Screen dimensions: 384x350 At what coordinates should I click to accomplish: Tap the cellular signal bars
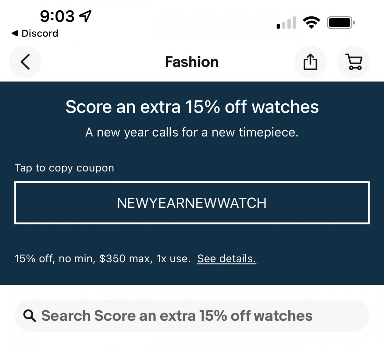point(286,23)
